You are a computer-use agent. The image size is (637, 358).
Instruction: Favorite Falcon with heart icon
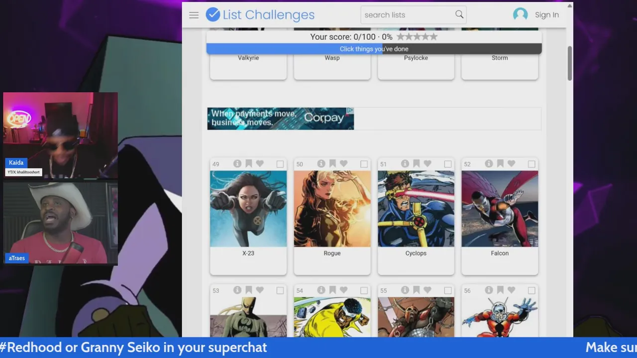tap(511, 164)
